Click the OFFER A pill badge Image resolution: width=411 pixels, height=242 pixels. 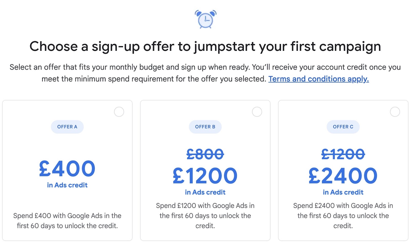(x=67, y=127)
